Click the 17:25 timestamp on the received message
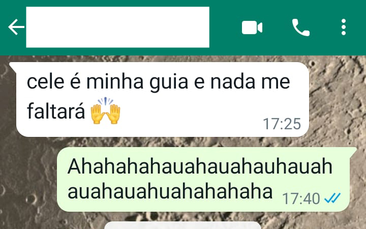366x229 pixels. coord(282,124)
